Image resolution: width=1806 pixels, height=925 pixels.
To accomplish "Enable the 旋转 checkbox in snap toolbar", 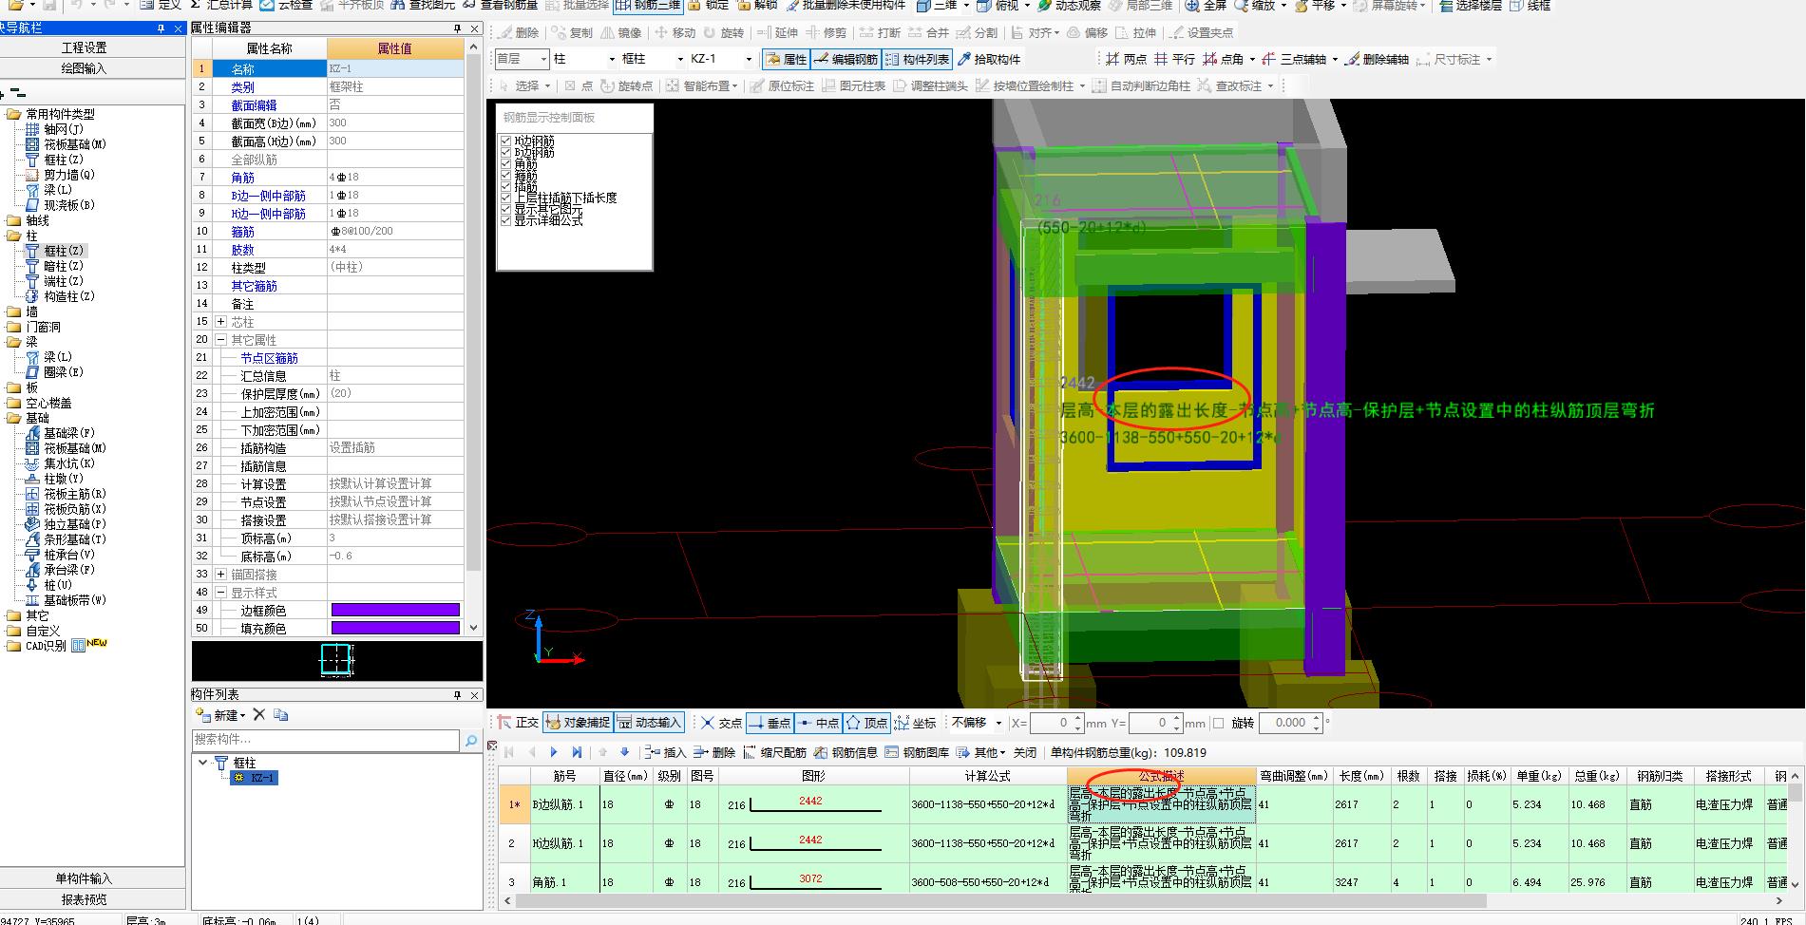I will point(1219,723).
